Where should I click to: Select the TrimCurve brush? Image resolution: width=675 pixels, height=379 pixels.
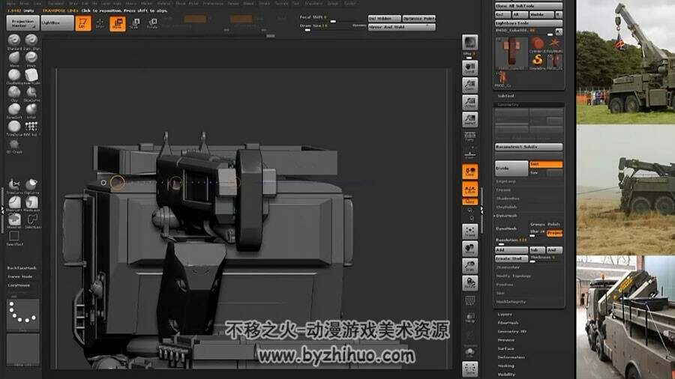coord(14,185)
